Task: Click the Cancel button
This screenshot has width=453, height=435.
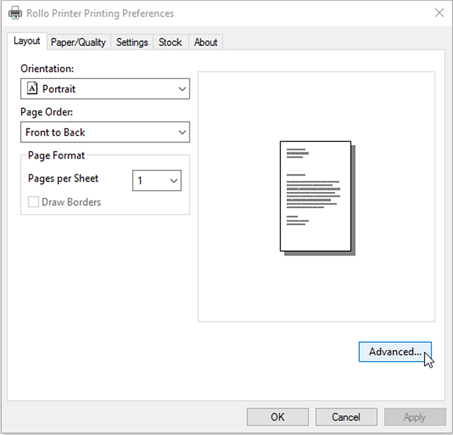Action: click(346, 417)
